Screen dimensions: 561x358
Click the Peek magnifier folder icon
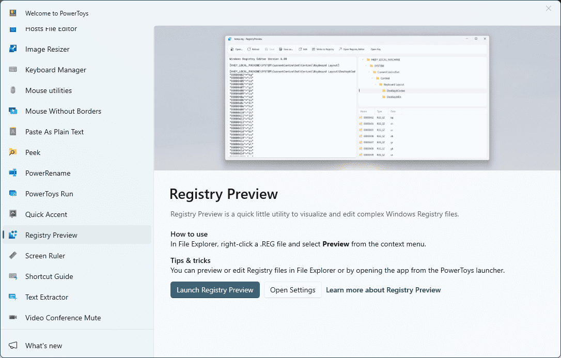(13, 152)
